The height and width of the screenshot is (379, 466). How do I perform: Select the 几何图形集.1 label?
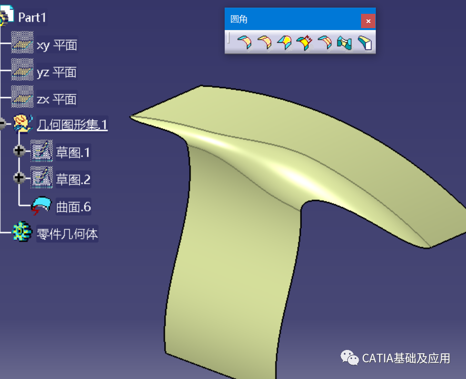72,125
